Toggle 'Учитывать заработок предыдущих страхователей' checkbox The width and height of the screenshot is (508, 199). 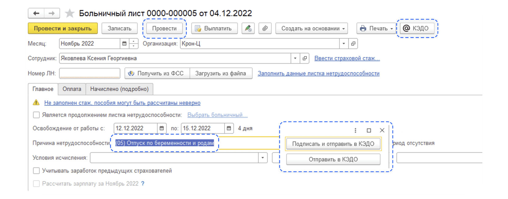[36, 171]
